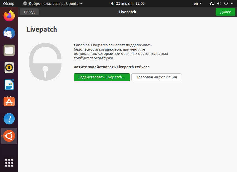
Task: Click the power icon in top bar
Action: coord(226,3)
